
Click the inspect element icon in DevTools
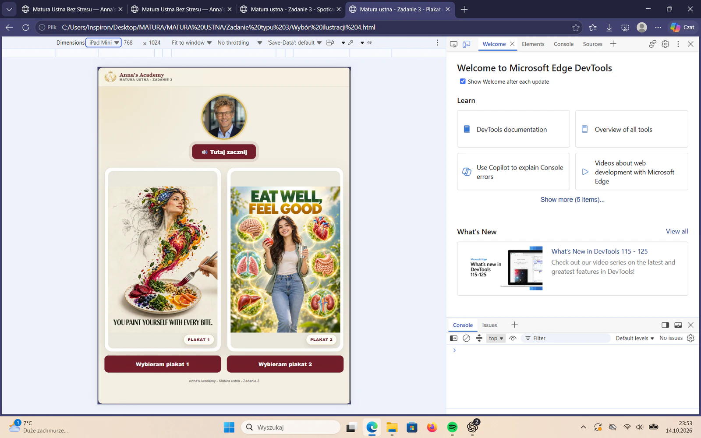click(x=453, y=44)
